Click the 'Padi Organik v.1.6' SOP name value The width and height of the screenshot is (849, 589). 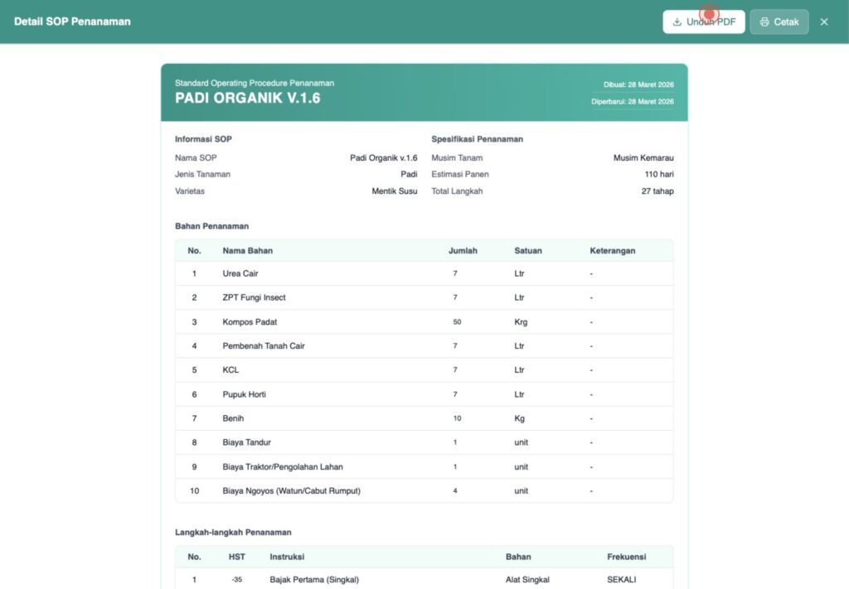383,158
